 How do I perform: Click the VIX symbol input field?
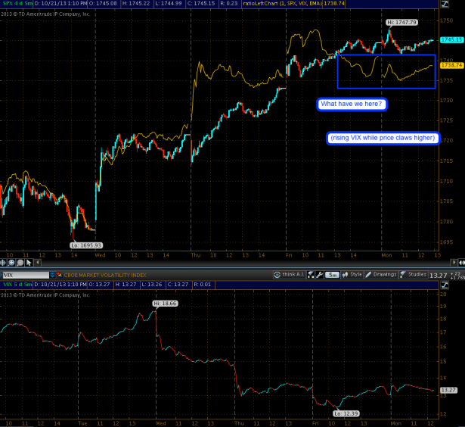[26, 275]
